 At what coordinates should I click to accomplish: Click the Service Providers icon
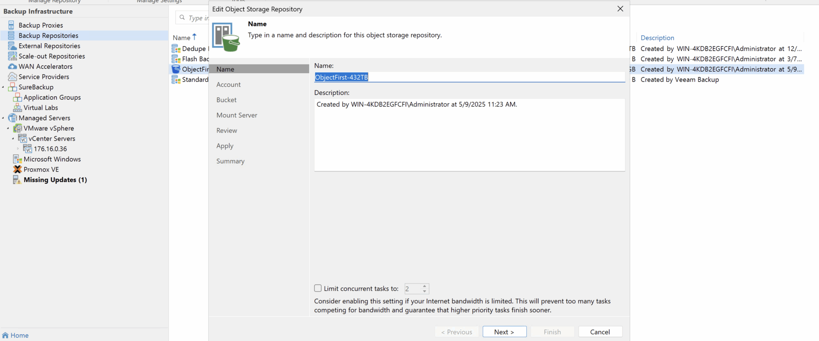click(12, 77)
